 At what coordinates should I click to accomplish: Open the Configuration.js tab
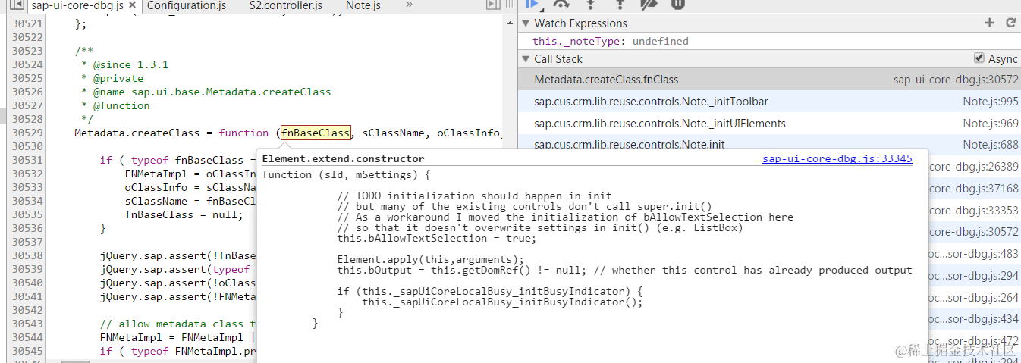[x=186, y=5]
